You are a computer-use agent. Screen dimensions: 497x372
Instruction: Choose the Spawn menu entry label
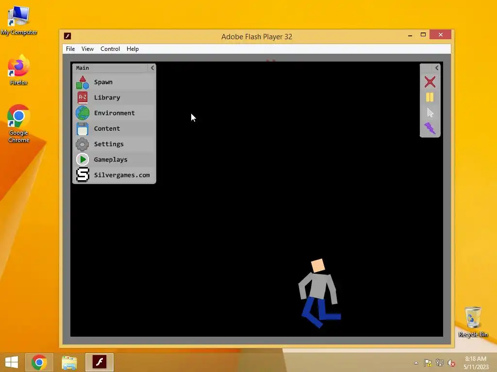103,82
